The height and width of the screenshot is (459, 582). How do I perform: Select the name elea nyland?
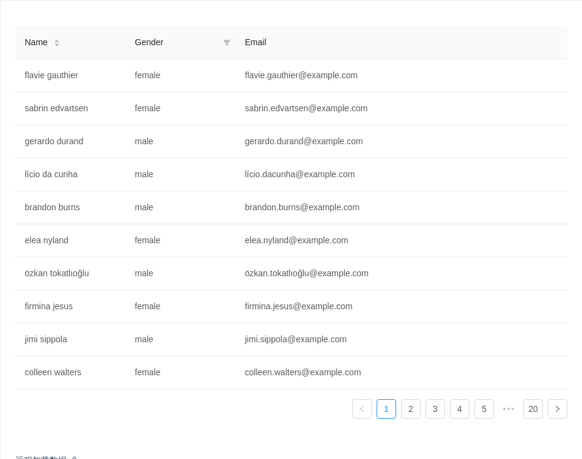coord(46,240)
